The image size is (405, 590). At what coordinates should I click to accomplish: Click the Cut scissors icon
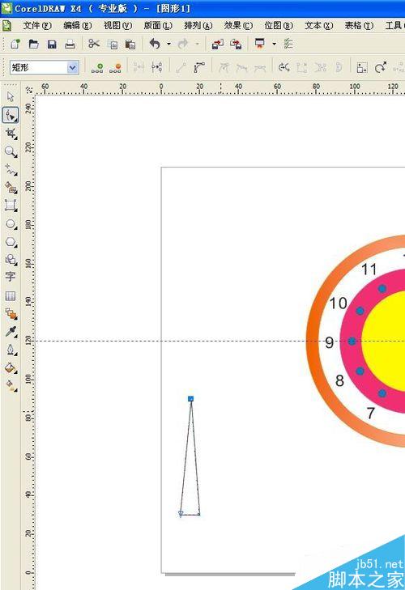pyautogui.click(x=94, y=44)
